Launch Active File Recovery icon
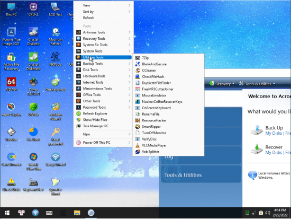The height and width of the screenshot is (219, 291). click(11, 62)
